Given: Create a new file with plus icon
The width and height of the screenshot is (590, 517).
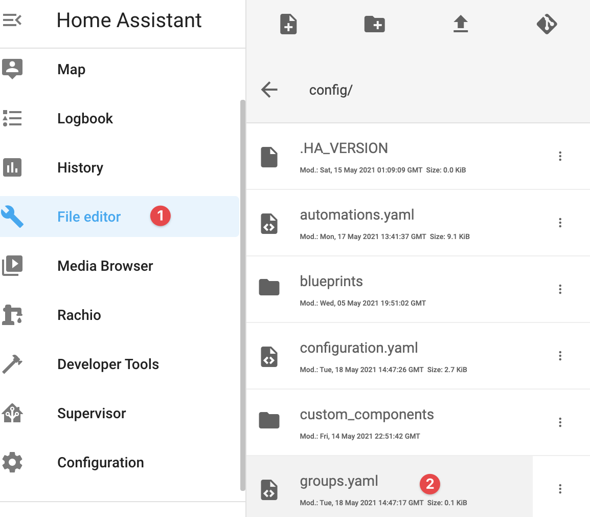Looking at the screenshot, I should tap(288, 24).
